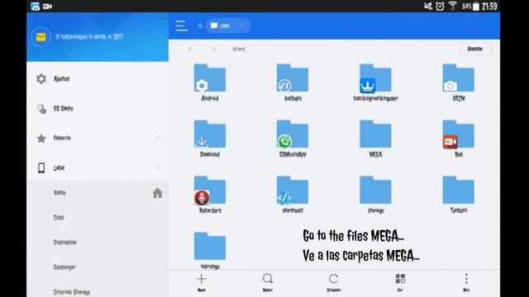This screenshot has height=297, width=529.
Task: Open ES Swipe in sidebar
Action: [98, 108]
